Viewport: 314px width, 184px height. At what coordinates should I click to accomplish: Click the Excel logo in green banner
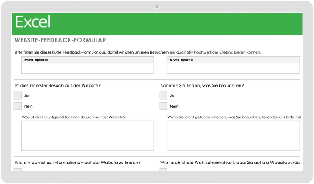point(33,22)
